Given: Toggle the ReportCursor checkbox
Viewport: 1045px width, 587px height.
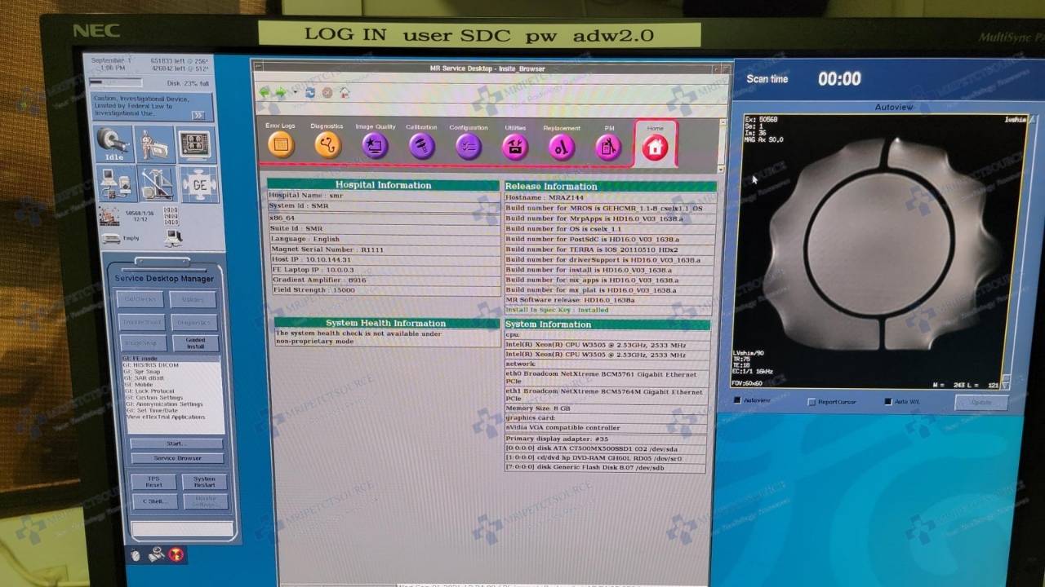Looking at the screenshot, I should click(812, 402).
